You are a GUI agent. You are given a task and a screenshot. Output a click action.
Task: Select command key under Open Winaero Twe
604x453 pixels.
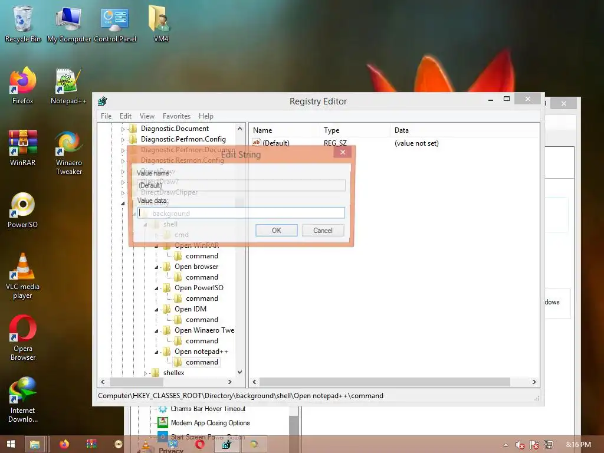pos(202,340)
